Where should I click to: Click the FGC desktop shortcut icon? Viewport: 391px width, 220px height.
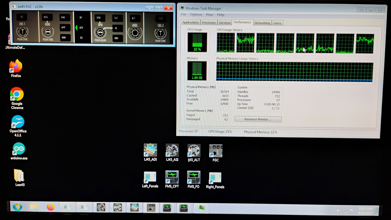coord(216,151)
